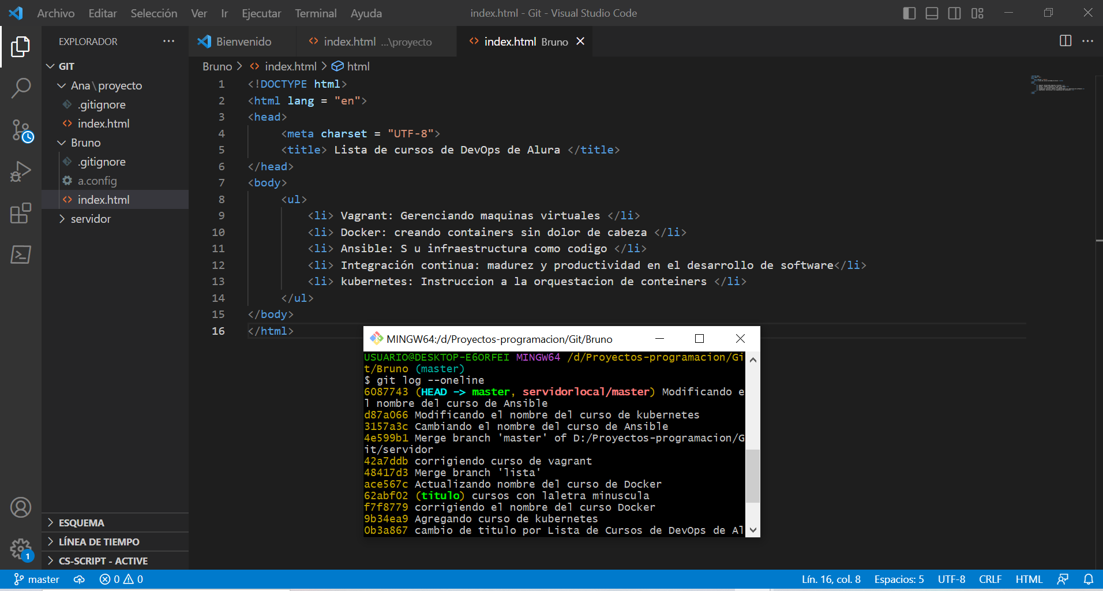Toggle primary side bar layout icon
1103x591 pixels.
tap(909, 13)
